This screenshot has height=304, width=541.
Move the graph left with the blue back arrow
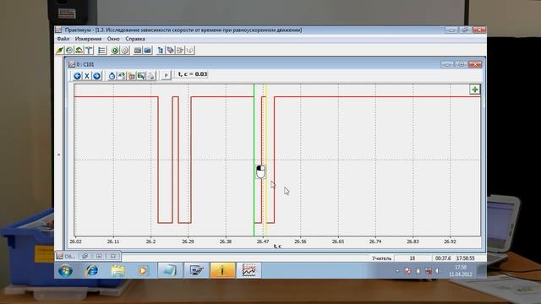click(77, 76)
